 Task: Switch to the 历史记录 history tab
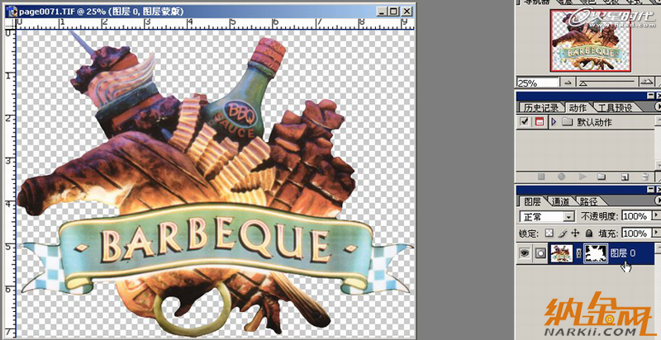(x=542, y=107)
